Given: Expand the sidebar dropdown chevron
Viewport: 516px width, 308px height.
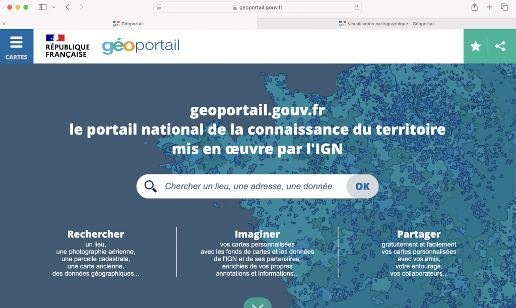Looking at the screenshot, I should click(53, 7).
